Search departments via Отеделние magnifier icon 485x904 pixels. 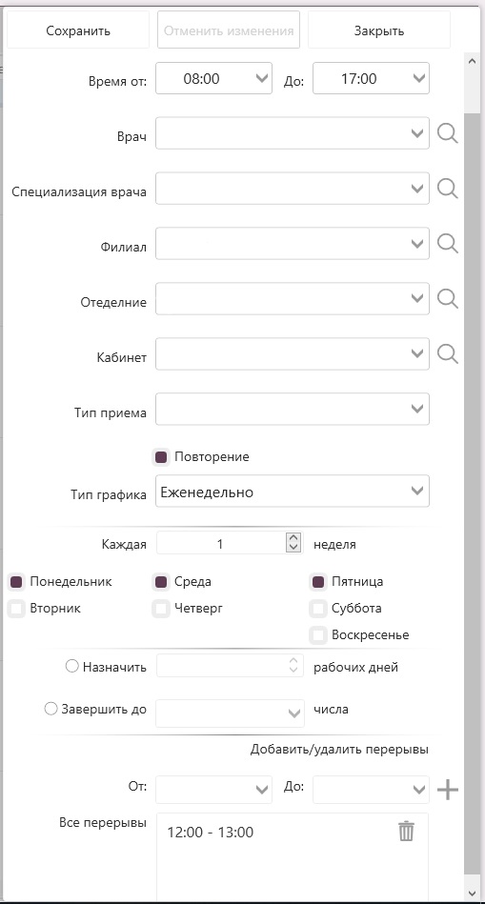(x=447, y=299)
